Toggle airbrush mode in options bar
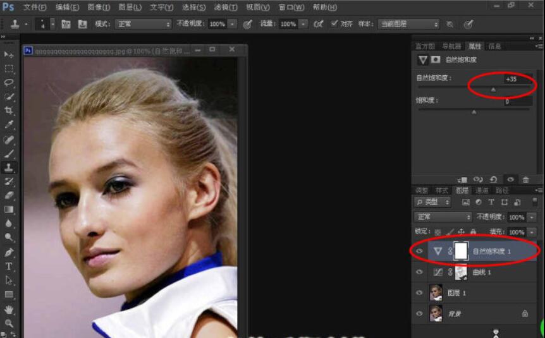The height and width of the screenshot is (338, 545). click(x=319, y=24)
